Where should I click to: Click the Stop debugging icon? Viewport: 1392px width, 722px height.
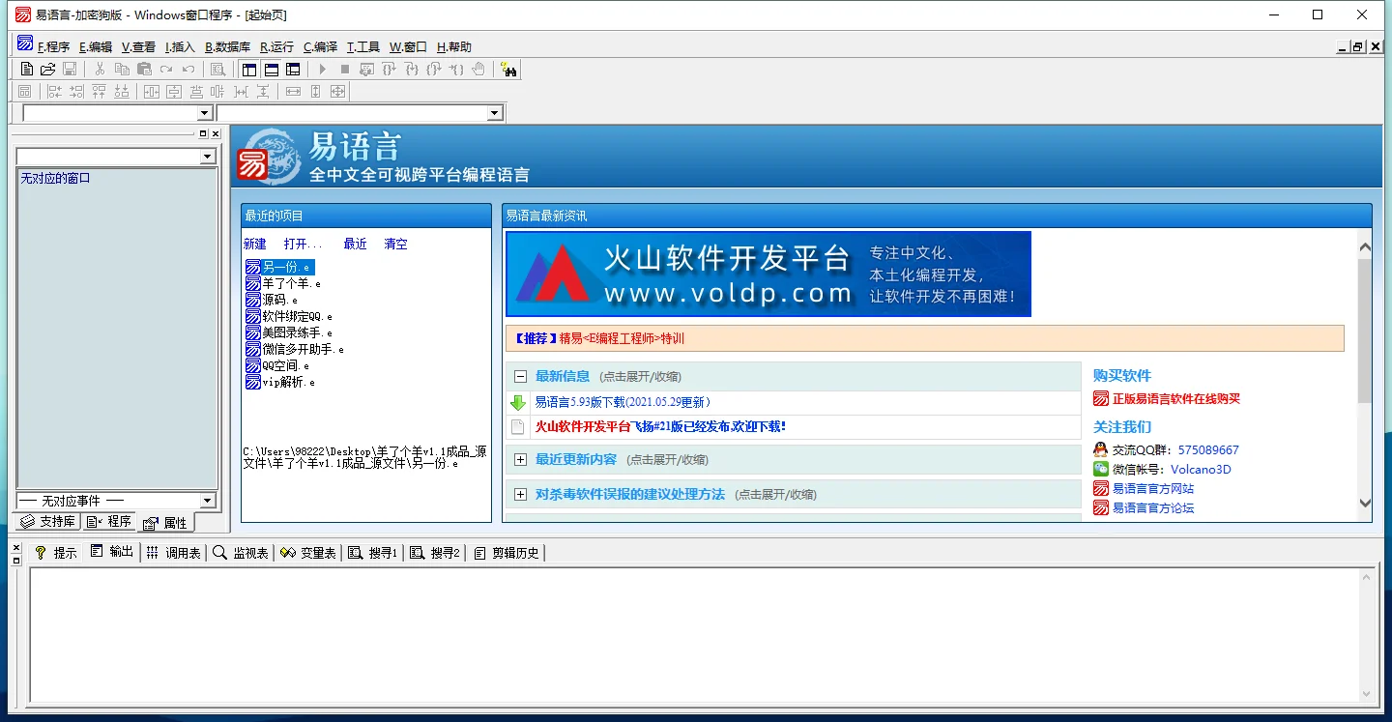(x=344, y=69)
